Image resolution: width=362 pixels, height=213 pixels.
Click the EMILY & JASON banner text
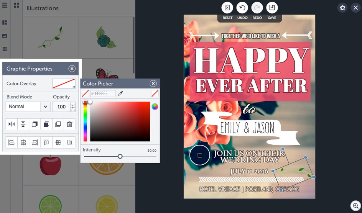pyautogui.click(x=247, y=128)
